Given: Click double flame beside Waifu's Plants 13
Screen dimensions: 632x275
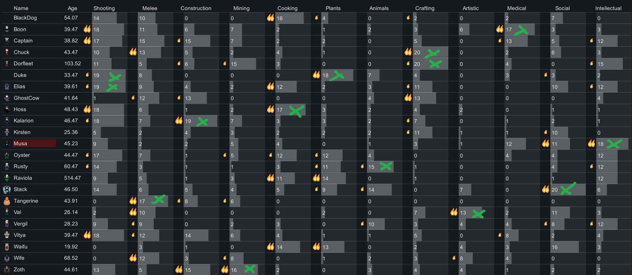Looking at the screenshot, I should point(316,246).
